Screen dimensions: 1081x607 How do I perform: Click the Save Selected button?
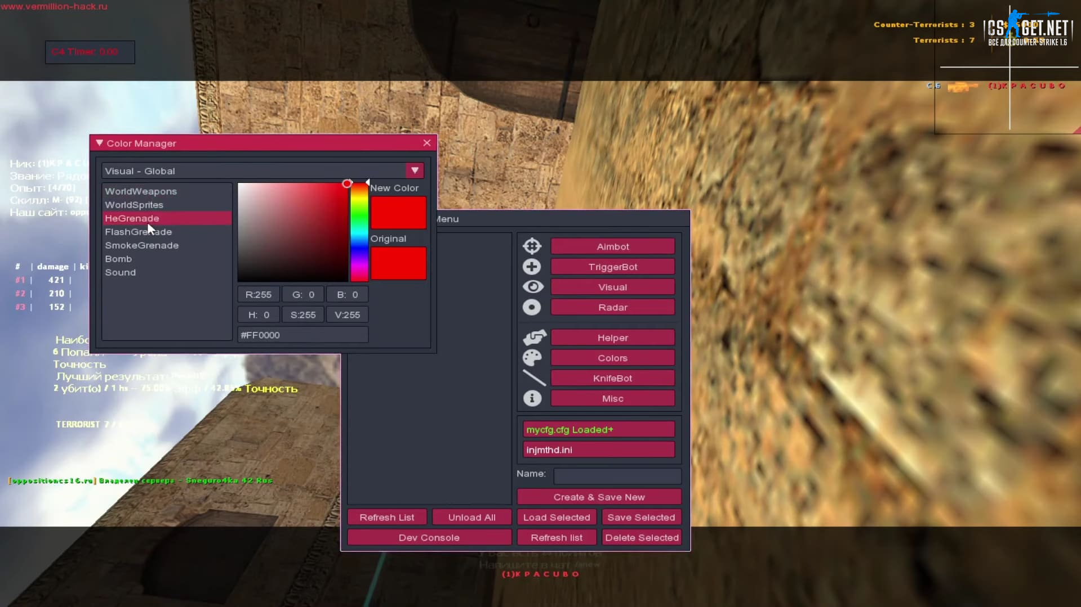(642, 517)
